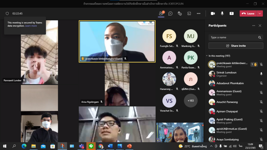Image resolution: width=267 pixels, height=150 pixels.
Task: Toggle the microphone mute in toolbar
Action: point(222,14)
